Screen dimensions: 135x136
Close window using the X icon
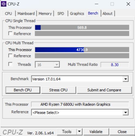pyautogui.click(x=128, y=4)
